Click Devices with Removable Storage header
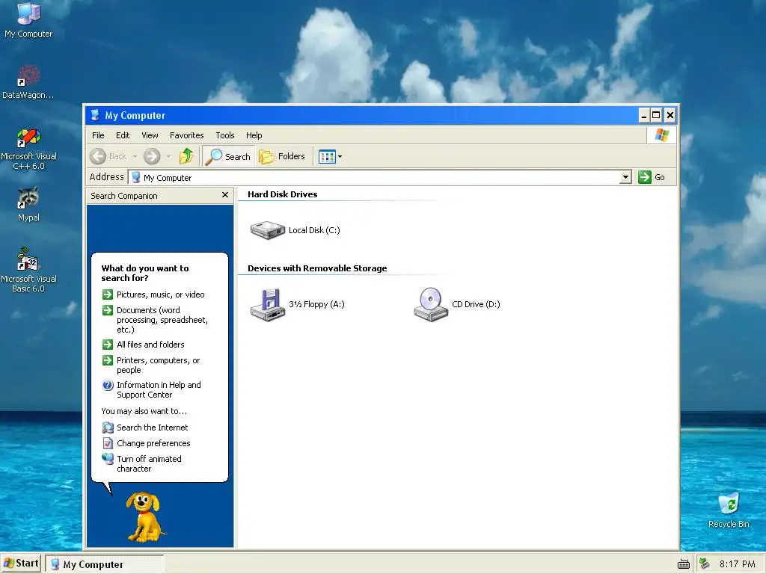This screenshot has width=766, height=574. coord(317,268)
